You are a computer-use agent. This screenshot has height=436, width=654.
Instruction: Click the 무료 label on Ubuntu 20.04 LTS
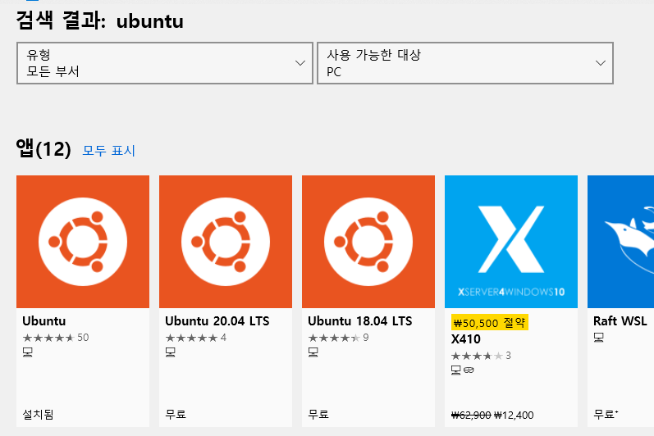click(x=176, y=415)
